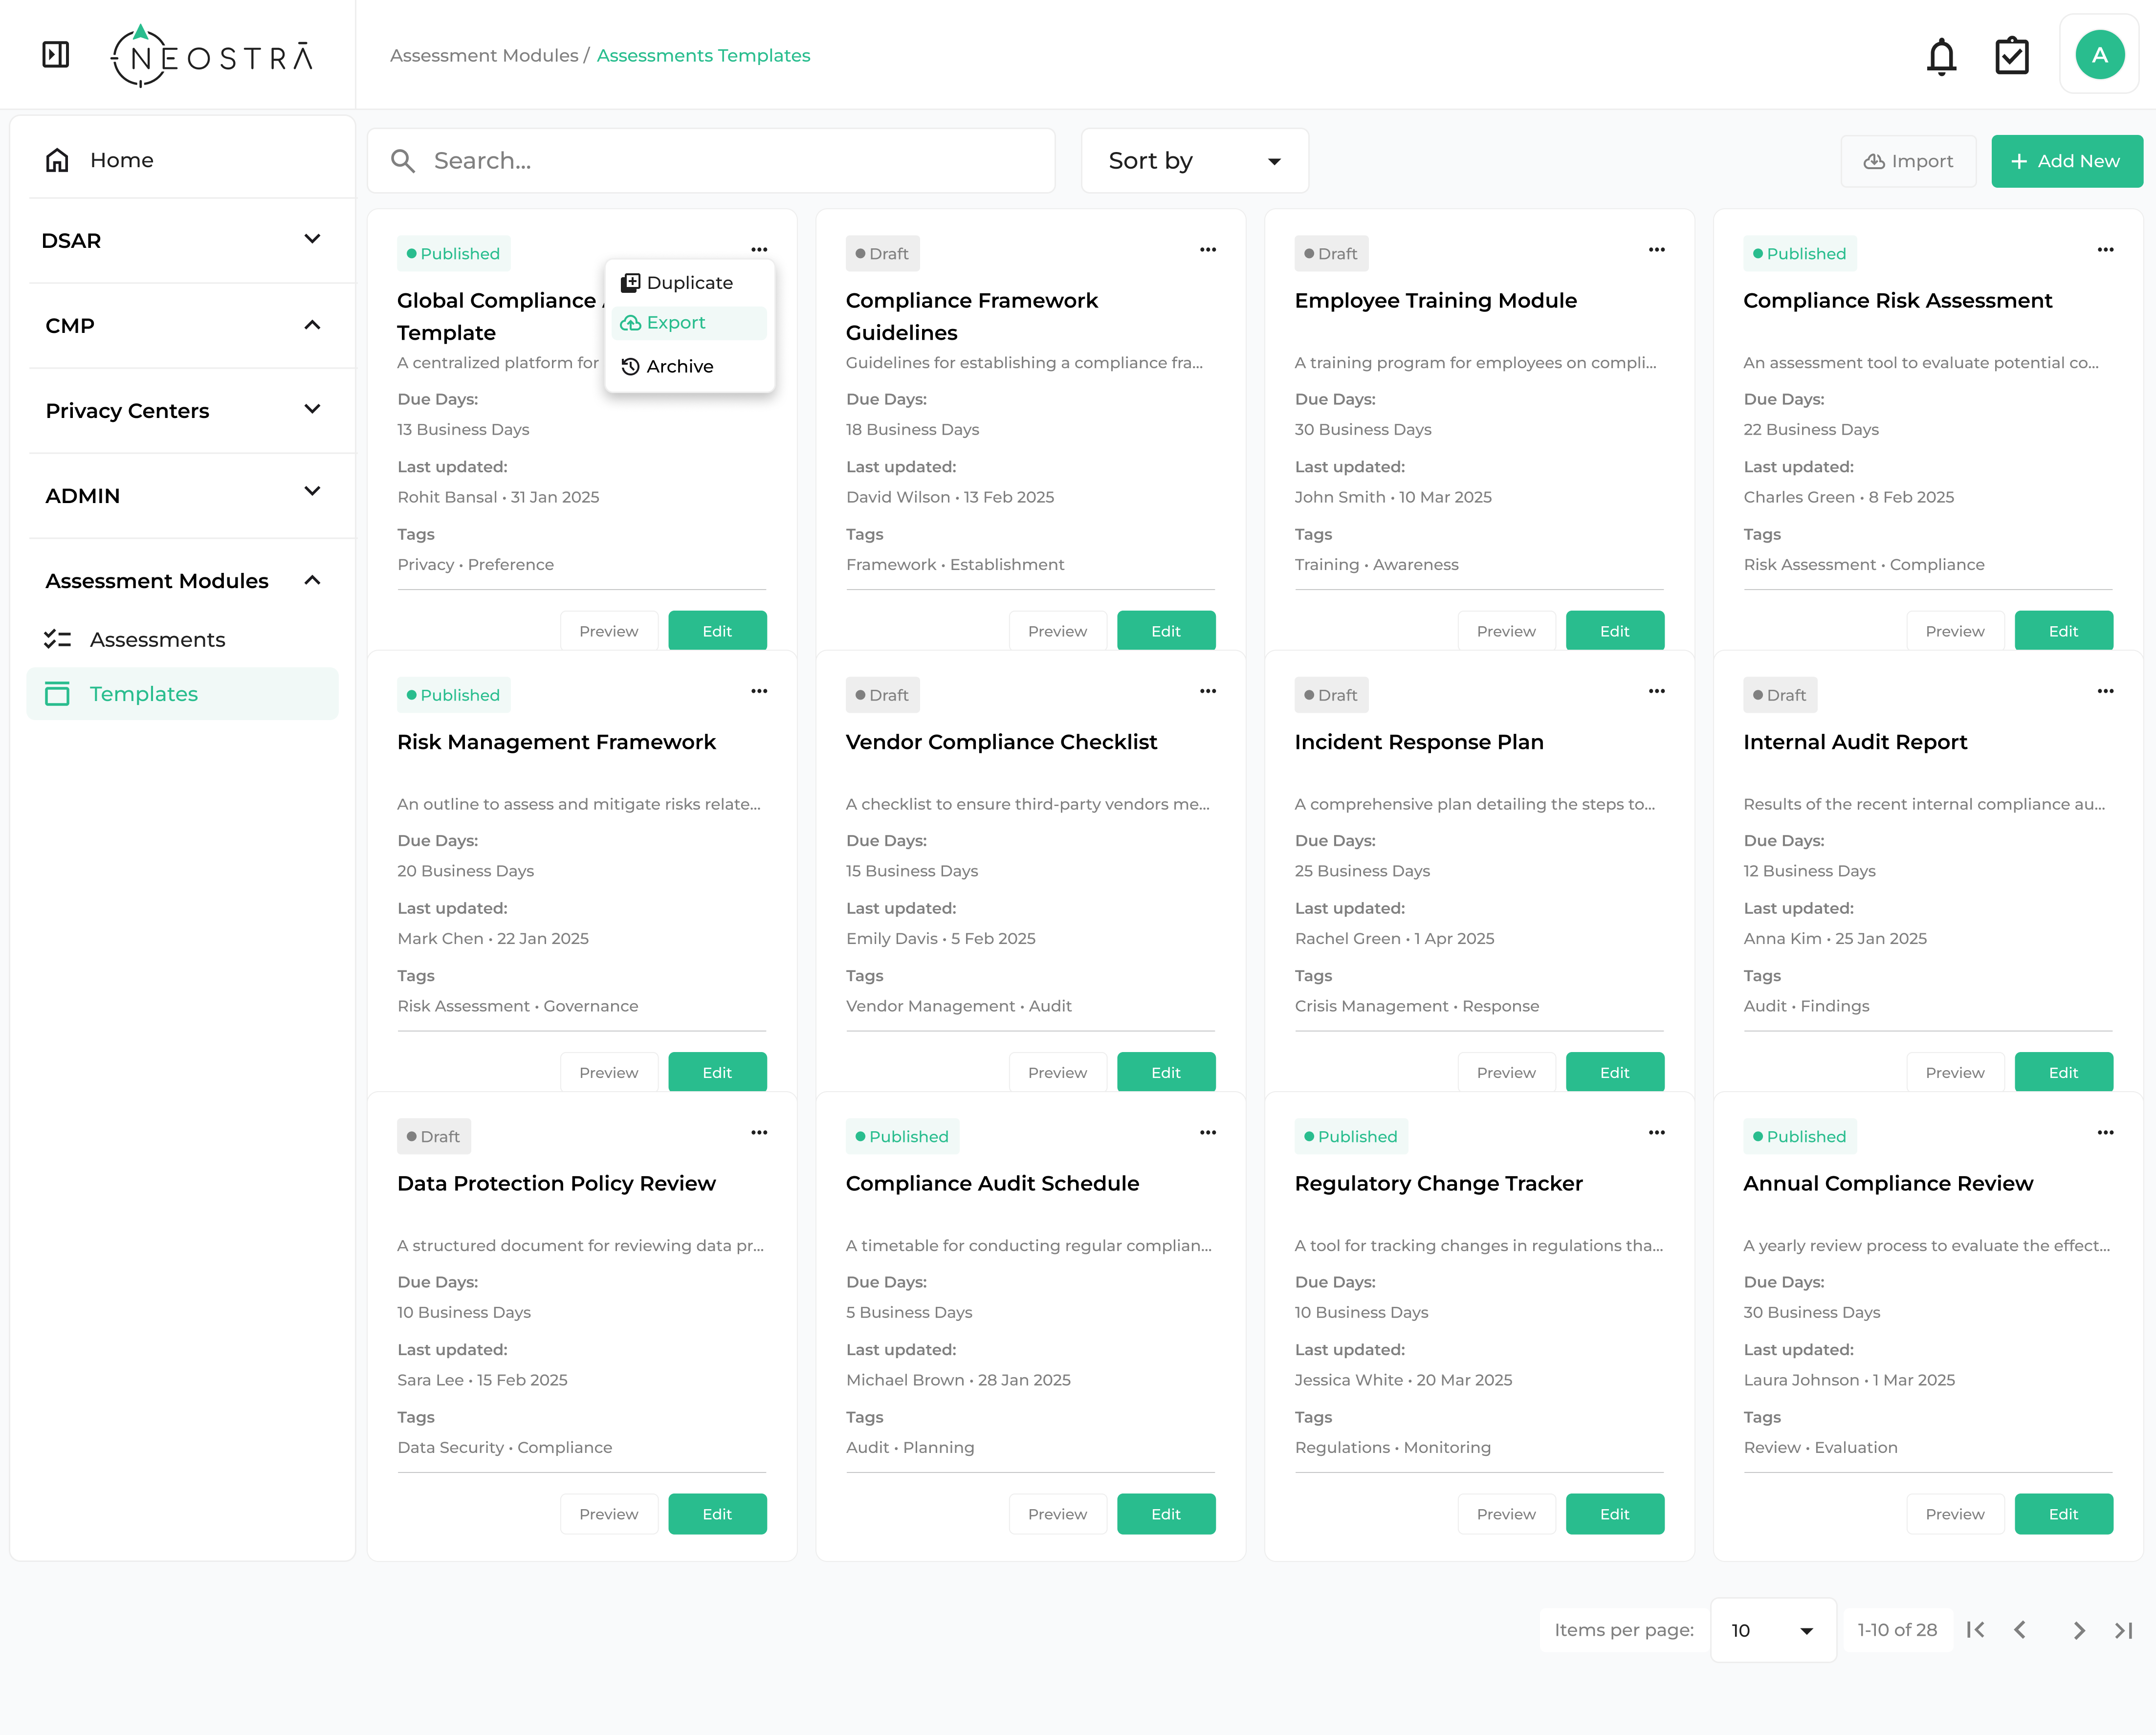
Task: Collapse the sidebar with the panel toggle icon
Action: click(x=56, y=54)
